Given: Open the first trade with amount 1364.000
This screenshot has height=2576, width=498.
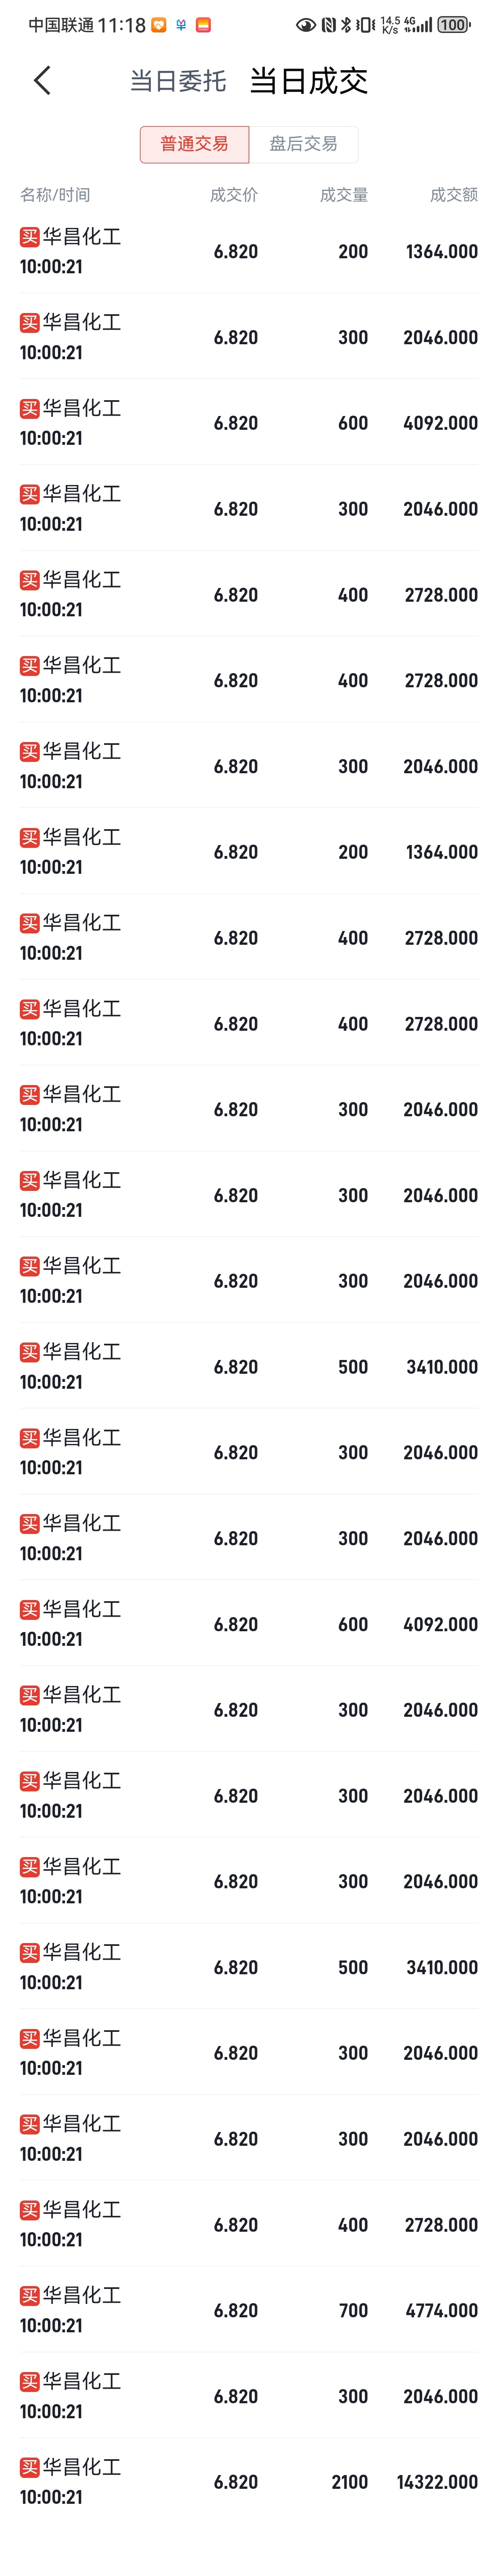Looking at the screenshot, I should (x=249, y=251).
